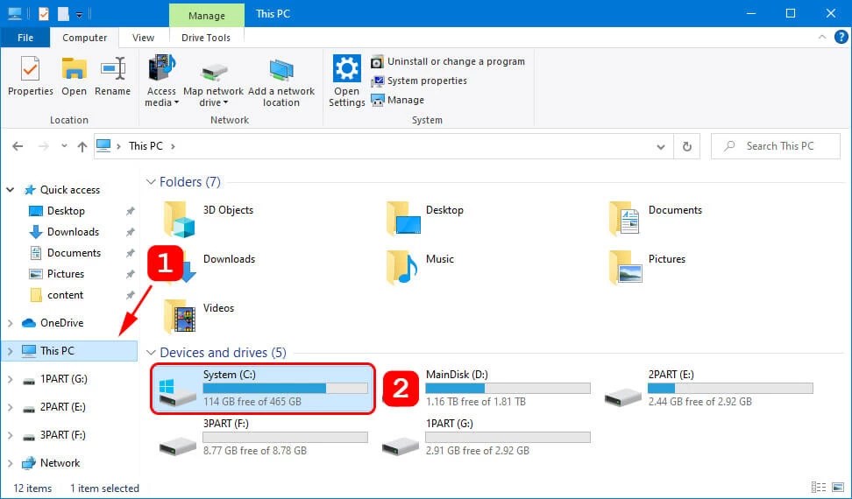Image resolution: width=852 pixels, height=499 pixels.
Task: Select the 1PART (G:) drive tile
Action: tap(486, 438)
